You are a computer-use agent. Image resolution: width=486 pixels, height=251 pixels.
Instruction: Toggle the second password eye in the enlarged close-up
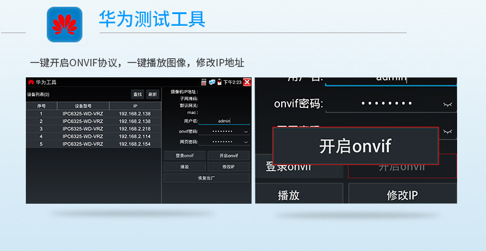[448, 131]
